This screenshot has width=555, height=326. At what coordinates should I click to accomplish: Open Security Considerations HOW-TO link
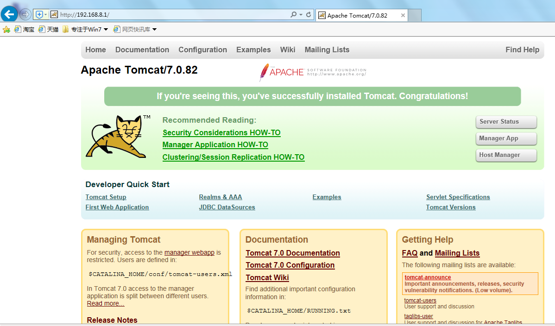(221, 133)
